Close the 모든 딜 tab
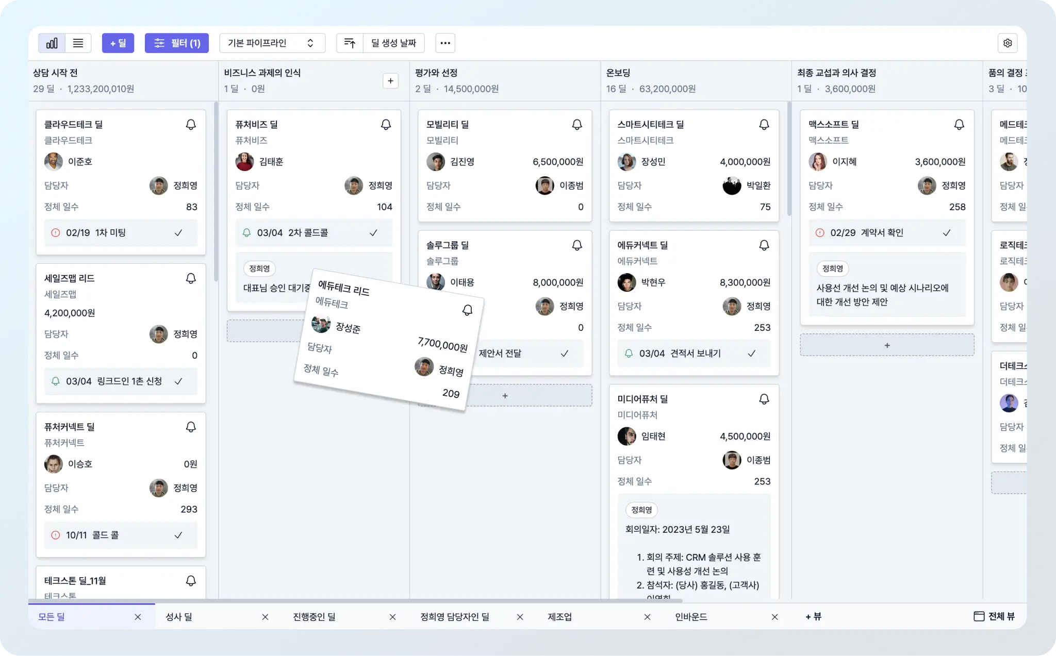The width and height of the screenshot is (1056, 656). coord(138,617)
